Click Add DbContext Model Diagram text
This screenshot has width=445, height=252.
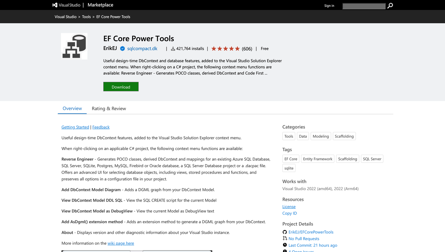91,190
